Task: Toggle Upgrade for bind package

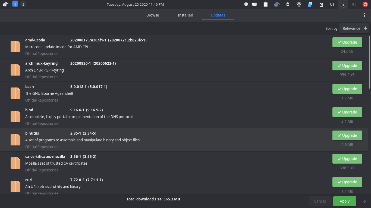Action: 347,112
